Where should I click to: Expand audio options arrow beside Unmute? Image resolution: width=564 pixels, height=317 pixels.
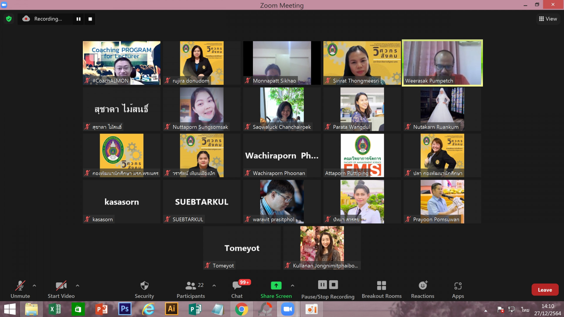(34, 285)
